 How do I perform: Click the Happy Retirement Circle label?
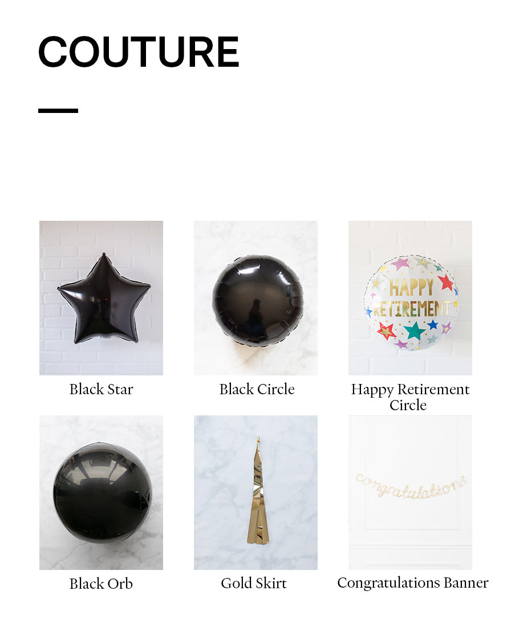coord(410,397)
